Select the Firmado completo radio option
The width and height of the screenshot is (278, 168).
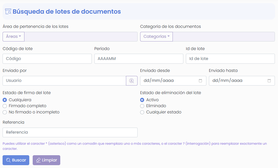coord(5,106)
